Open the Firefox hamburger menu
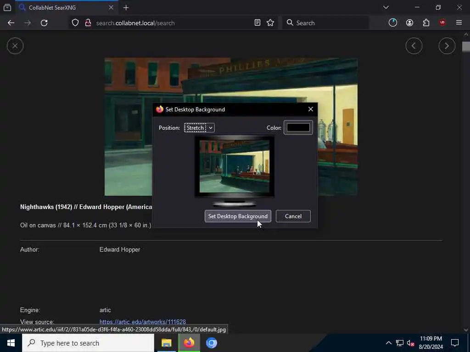 459,23
